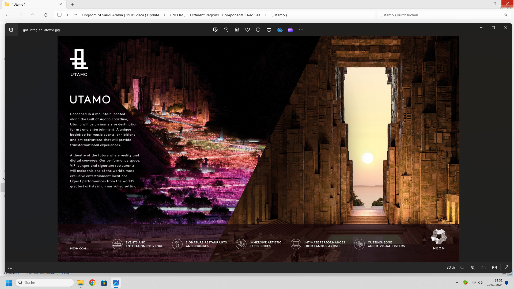Screen dimensions: 514x289
Task: Click the Photos gallery icon beside the filename
Action: click(11, 30)
